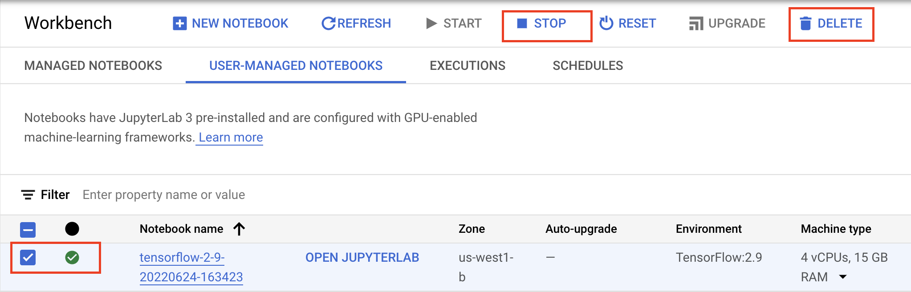Click the New Notebook plus icon
Image resolution: width=911 pixels, height=292 pixels.
click(179, 24)
